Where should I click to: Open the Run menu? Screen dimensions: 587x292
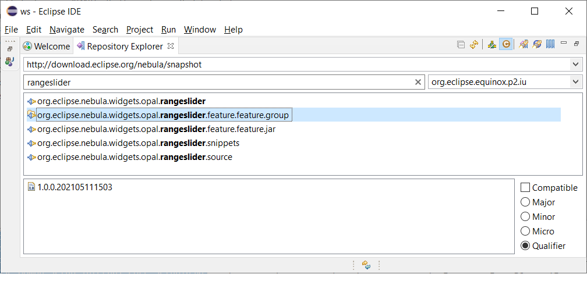coord(168,30)
